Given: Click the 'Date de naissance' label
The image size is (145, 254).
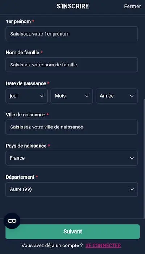Looking at the screenshot, I should tap(26, 83).
